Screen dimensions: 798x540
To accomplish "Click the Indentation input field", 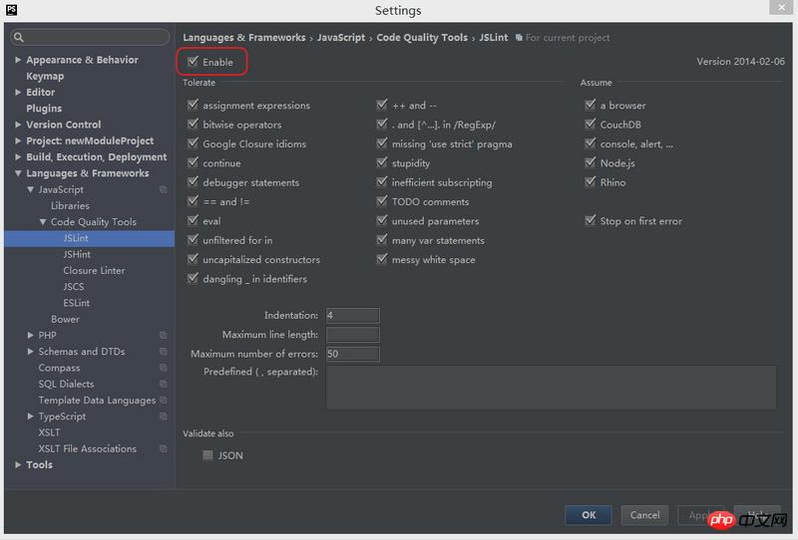I will [x=352, y=315].
